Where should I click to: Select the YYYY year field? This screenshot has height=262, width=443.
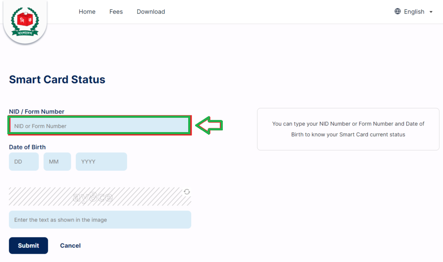point(101,162)
